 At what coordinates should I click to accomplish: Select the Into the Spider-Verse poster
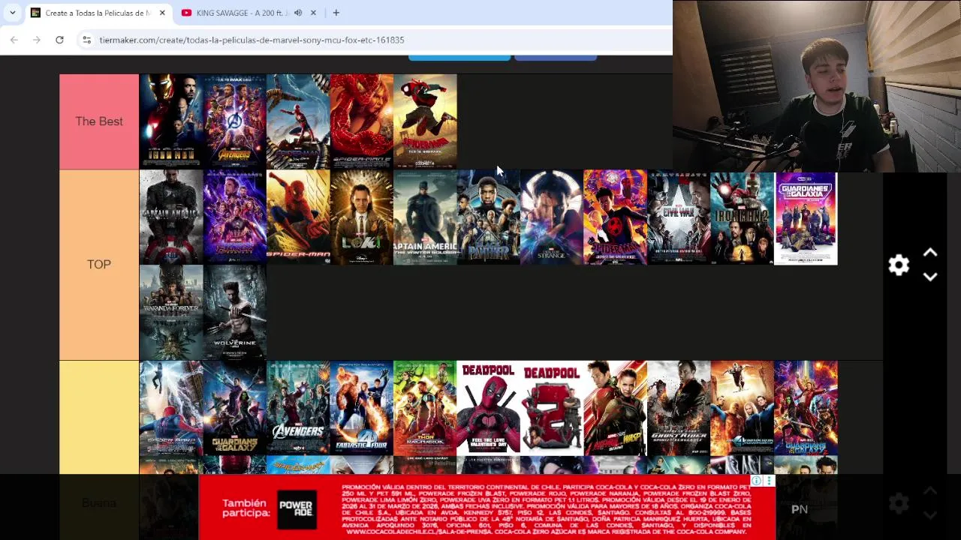[425, 121]
